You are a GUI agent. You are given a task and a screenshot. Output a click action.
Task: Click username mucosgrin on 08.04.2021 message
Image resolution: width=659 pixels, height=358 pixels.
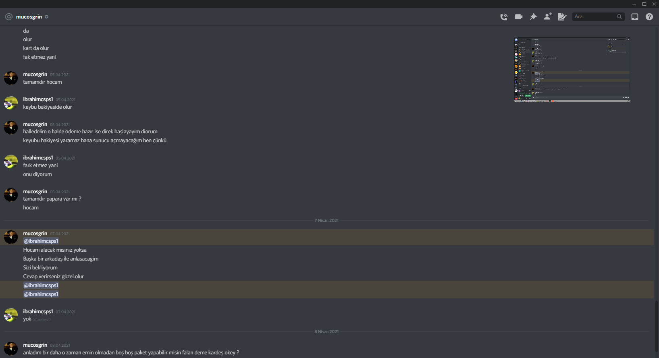click(x=35, y=345)
